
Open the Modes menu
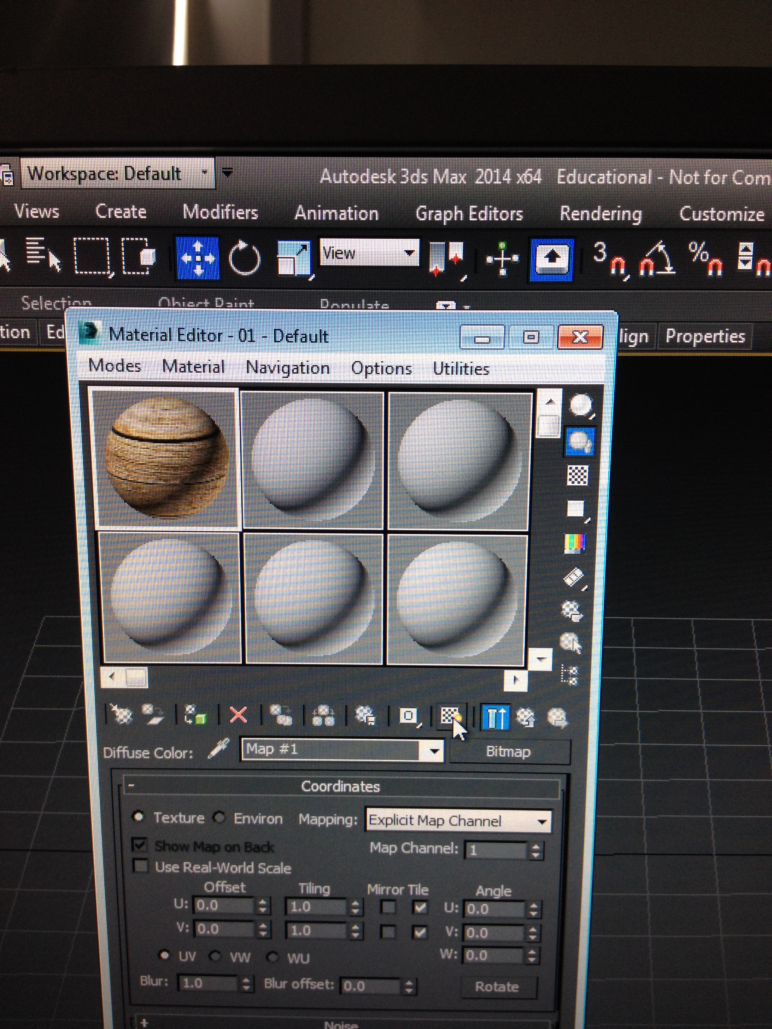[x=114, y=366]
